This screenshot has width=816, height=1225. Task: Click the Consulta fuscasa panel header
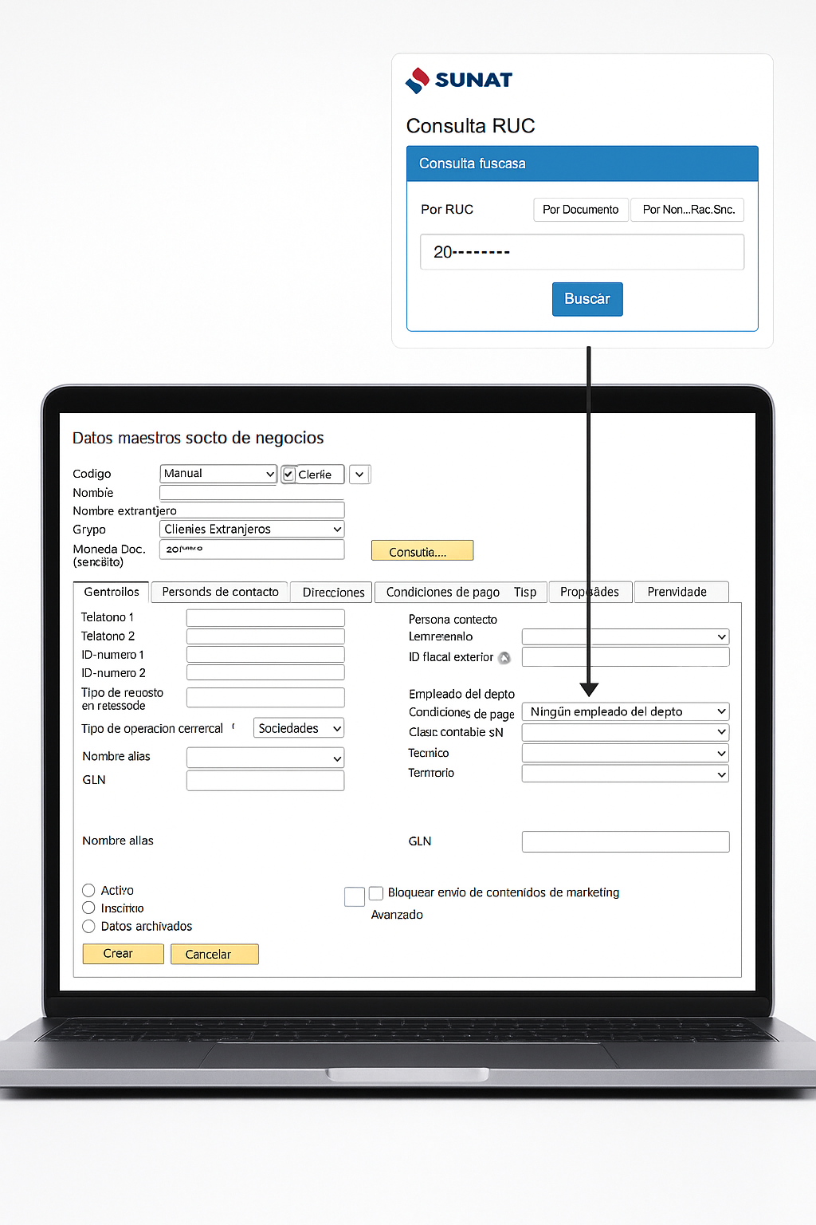point(583,163)
